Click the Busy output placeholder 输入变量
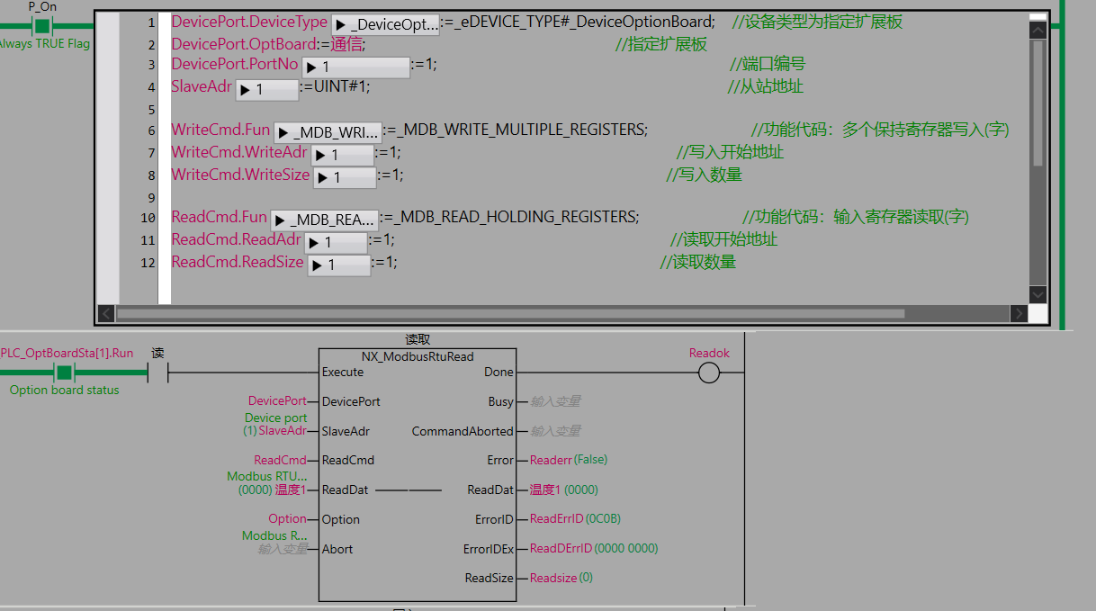 click(x=555, y=402)
